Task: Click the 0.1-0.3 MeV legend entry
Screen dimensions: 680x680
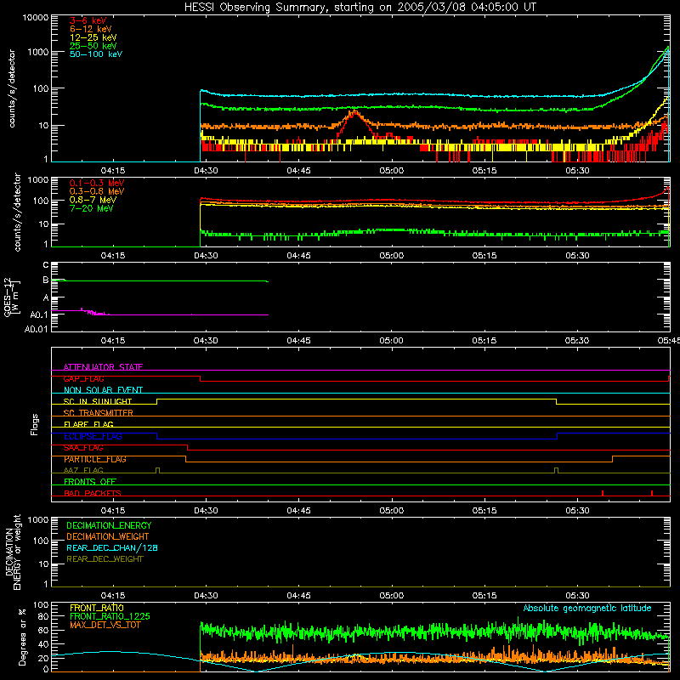Action: (x=97, y=183)
